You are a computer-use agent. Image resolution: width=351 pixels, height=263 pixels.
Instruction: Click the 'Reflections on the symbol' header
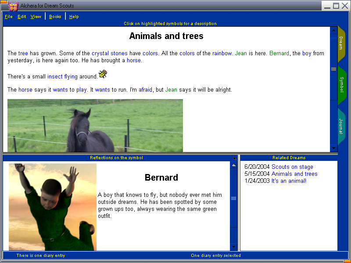pos(116,158)
